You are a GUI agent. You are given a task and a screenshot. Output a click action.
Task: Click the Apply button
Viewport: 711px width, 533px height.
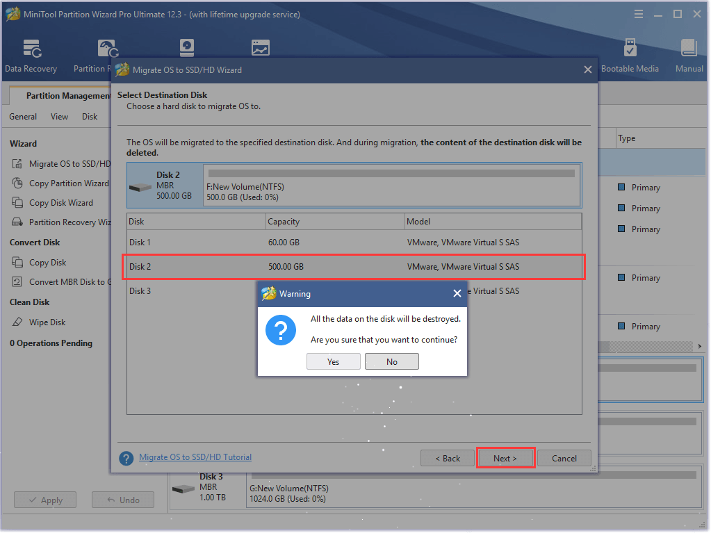(x=45, y=500)
